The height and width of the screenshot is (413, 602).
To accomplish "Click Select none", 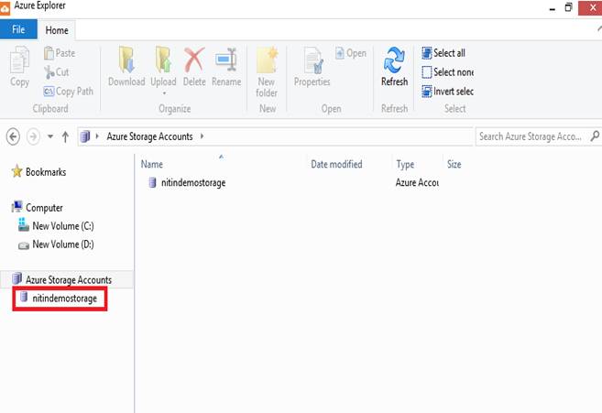I will click(x=448, y=71).
